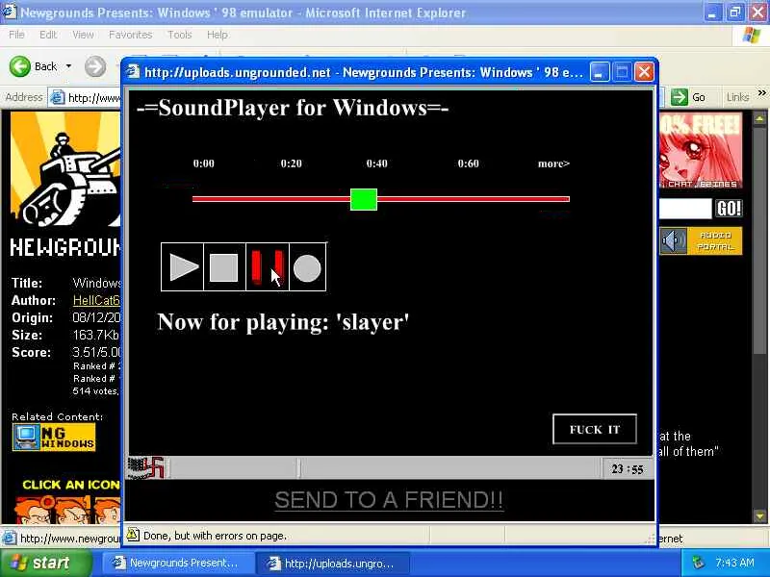The width and height of the screenshot is (770, 577).
Task: Click the green slider handle on timeline
Action: pos(364,199)
